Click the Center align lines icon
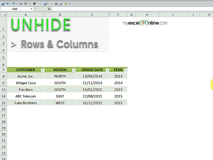This screenshot has height=160, width=213. point(34,4)
